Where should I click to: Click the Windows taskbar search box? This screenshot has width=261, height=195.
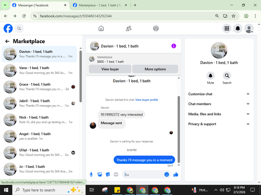(49, 190)
